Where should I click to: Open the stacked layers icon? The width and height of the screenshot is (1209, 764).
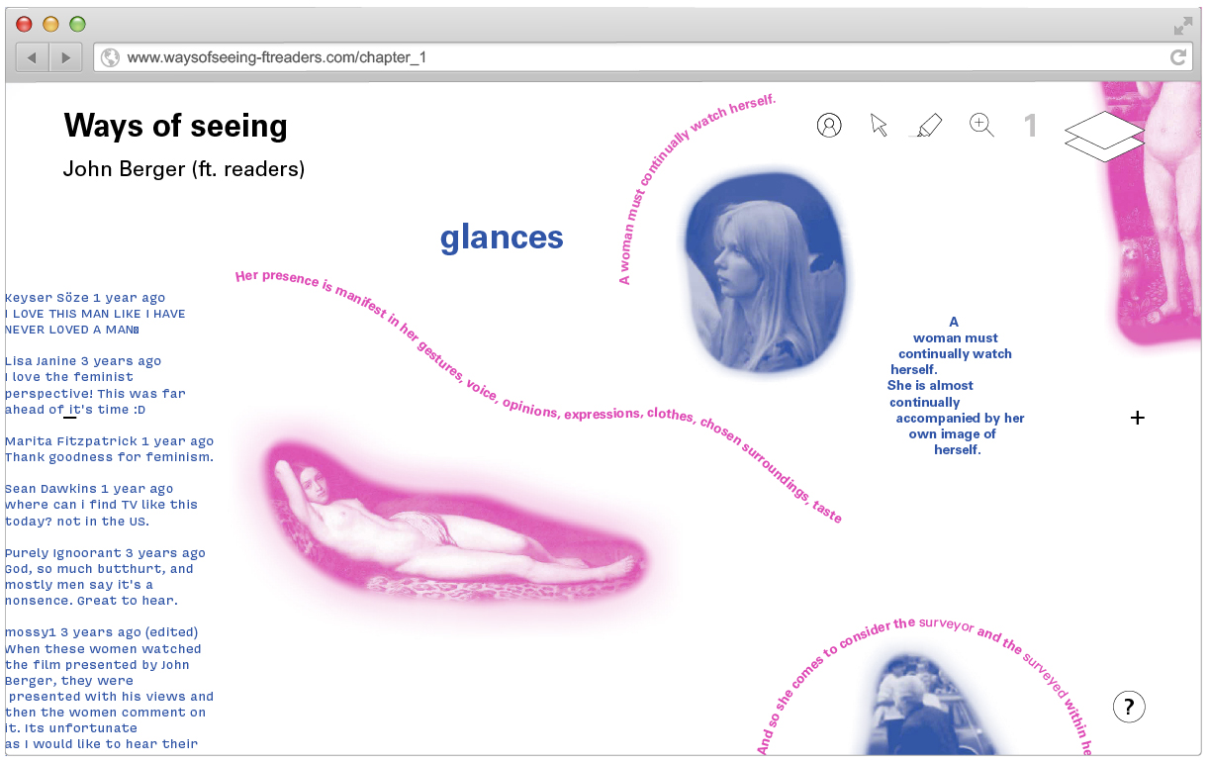click(x=1104, y=137)
